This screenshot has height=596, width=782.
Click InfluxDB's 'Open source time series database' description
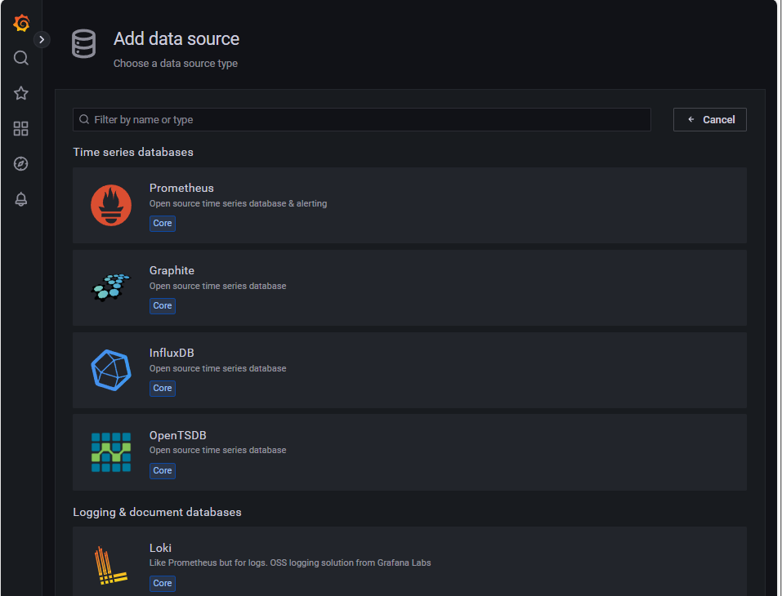pyautogui.click(x=217, y=368)
